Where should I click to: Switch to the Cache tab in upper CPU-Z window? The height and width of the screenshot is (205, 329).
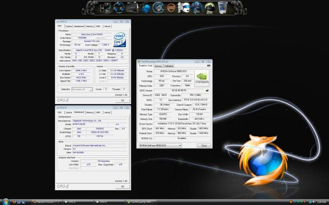click(68, 26)
